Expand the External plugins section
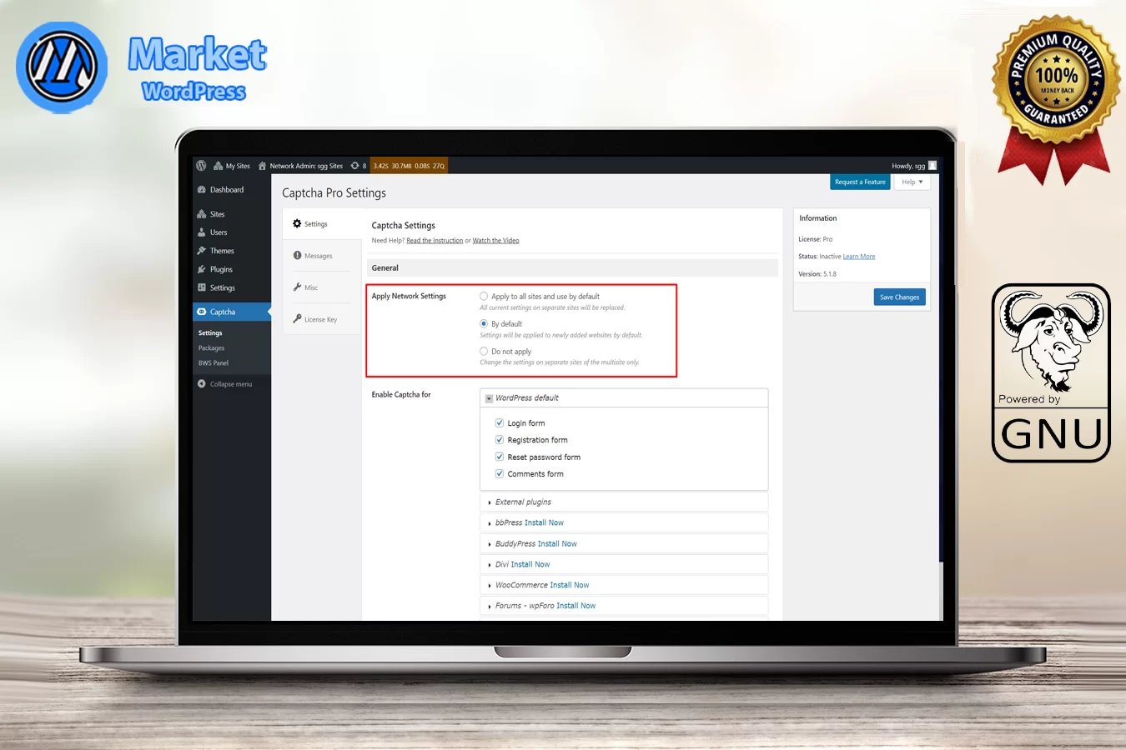Screen dimensions: 1126x750 coord(624,502)
